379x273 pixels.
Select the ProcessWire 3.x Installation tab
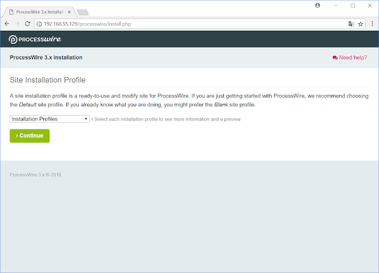pyautogui.click(x=40, y=12)
